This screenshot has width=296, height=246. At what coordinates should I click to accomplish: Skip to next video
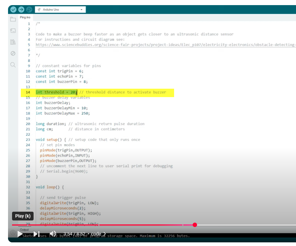point(36,234)
